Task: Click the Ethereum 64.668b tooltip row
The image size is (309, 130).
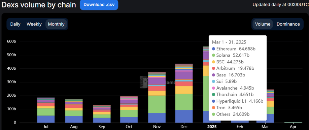Action: click(x=234, y=49)
